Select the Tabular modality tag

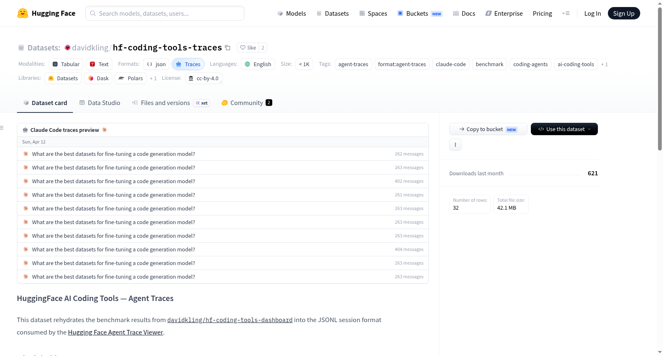point(66,64)
